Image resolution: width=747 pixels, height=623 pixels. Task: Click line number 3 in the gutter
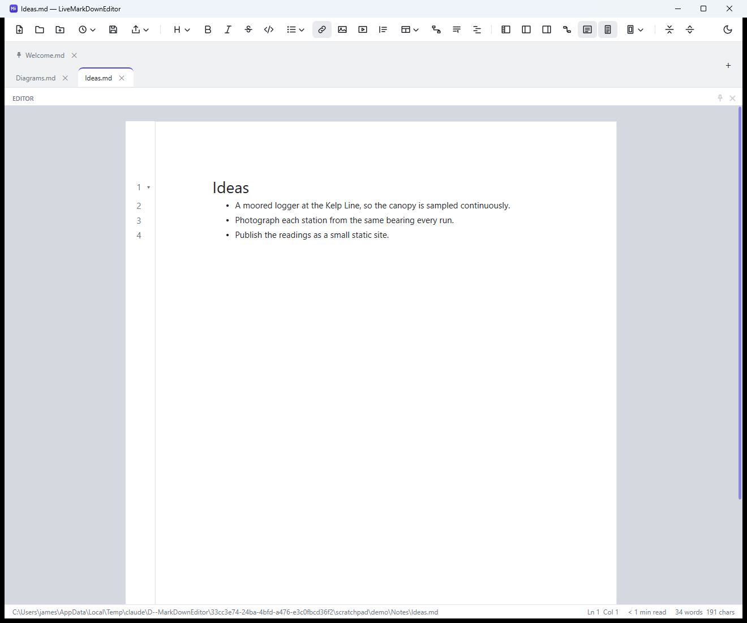pyautogui.click(x=139, y=221)
